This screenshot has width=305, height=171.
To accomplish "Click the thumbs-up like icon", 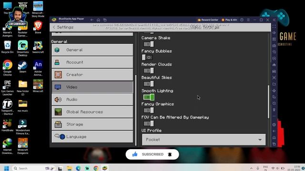I will click(135, 154).
